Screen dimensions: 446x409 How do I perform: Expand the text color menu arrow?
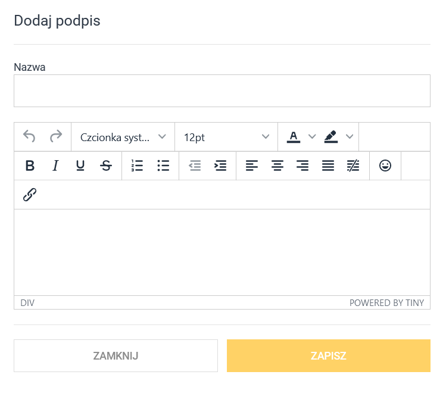click(311, 137)
